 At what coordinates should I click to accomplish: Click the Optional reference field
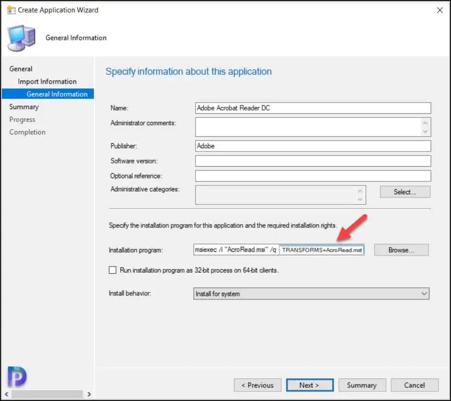[313, 176]
